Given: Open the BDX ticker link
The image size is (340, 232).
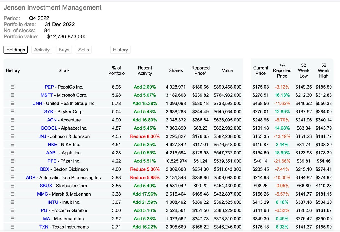Looking at the screenshot, I should click(45, 169).
